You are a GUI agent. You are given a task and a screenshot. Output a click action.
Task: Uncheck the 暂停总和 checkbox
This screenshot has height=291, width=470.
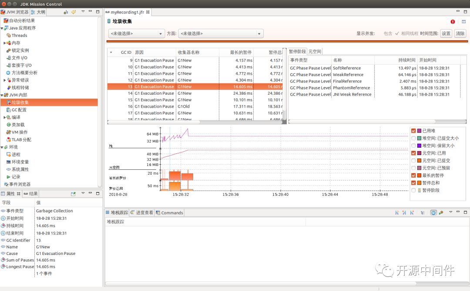point(414,183)
